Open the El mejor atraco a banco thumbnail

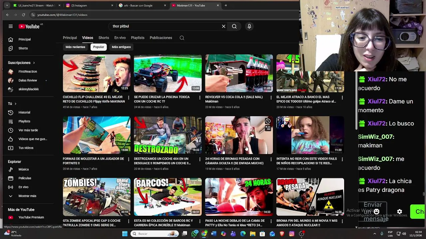[310, 73]
